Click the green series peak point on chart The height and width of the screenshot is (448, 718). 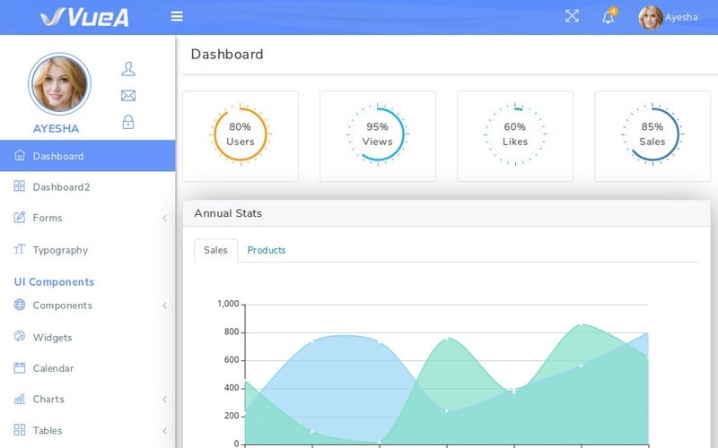(581, 325)
